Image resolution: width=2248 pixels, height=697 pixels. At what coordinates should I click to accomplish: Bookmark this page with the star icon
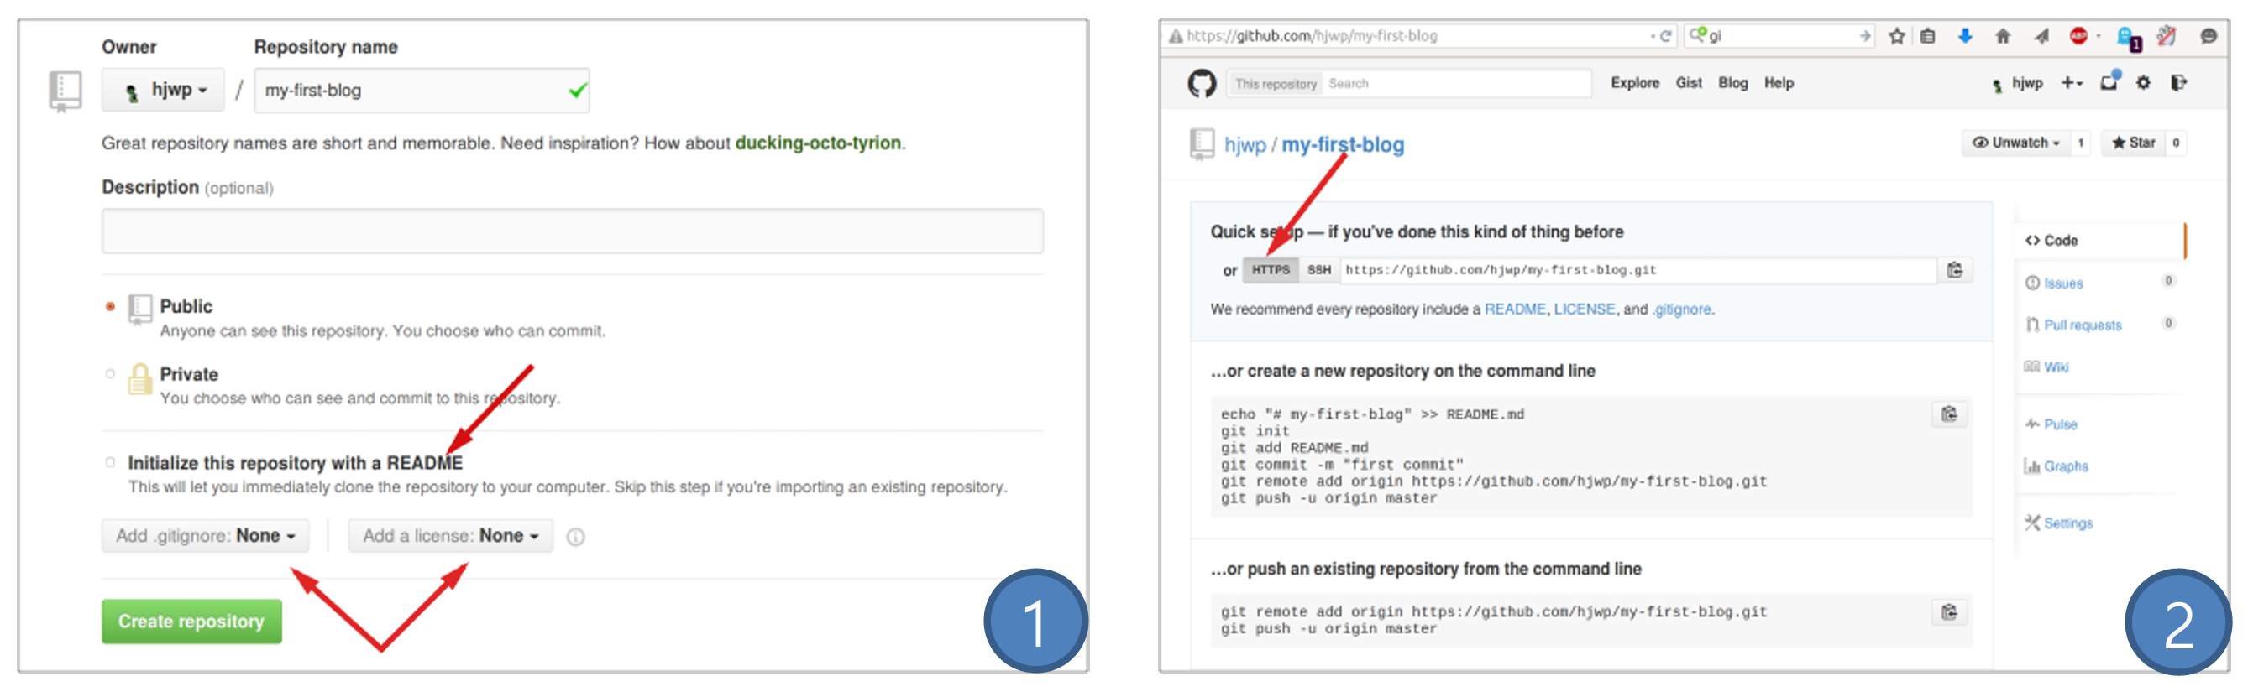(1896, 36)
